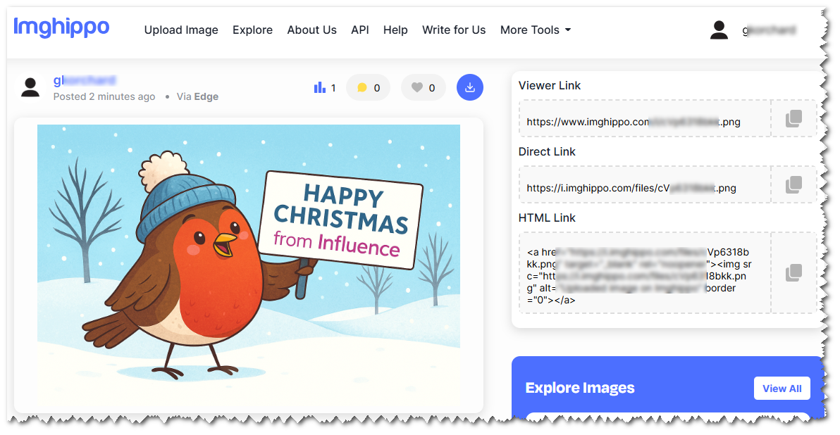Open the About Us page
This screenshot has width=840, height=435.
point(311,30)
